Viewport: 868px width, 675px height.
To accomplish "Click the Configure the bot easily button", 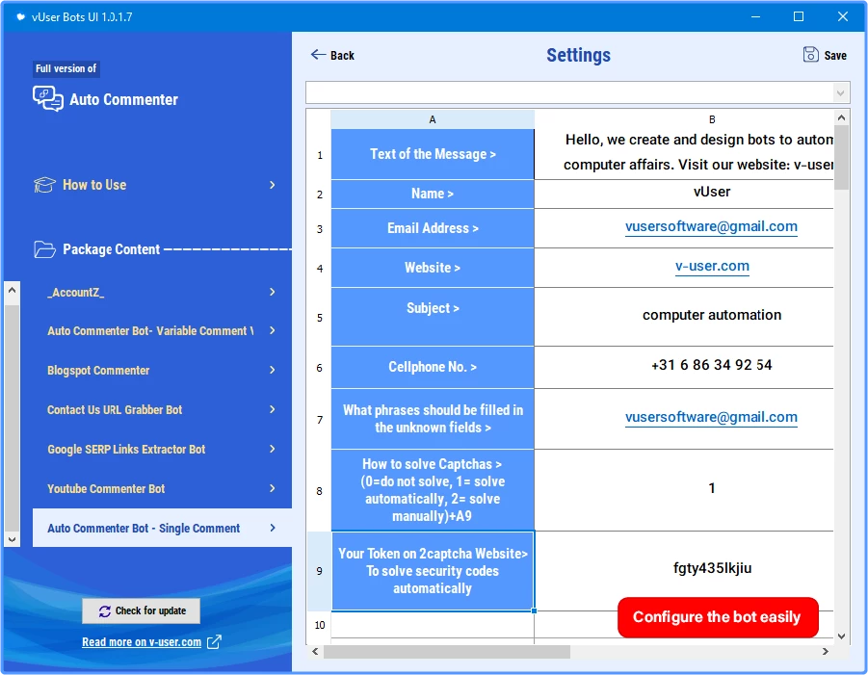I will 718,617.
